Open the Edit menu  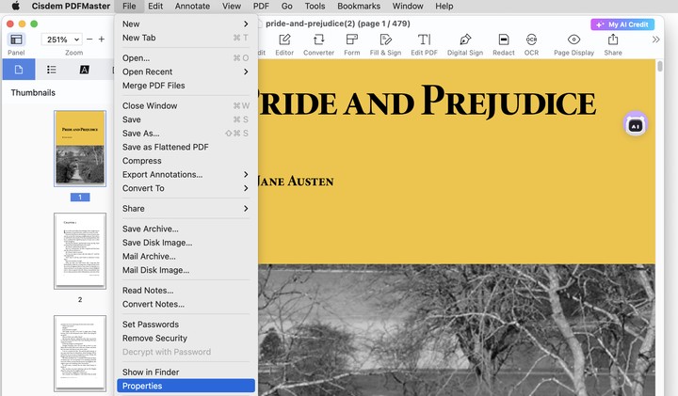155,6
